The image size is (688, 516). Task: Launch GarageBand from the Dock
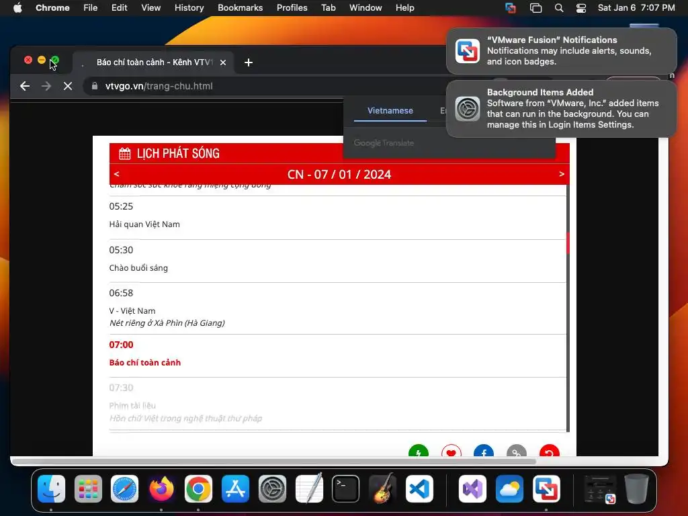pos(382,488)
